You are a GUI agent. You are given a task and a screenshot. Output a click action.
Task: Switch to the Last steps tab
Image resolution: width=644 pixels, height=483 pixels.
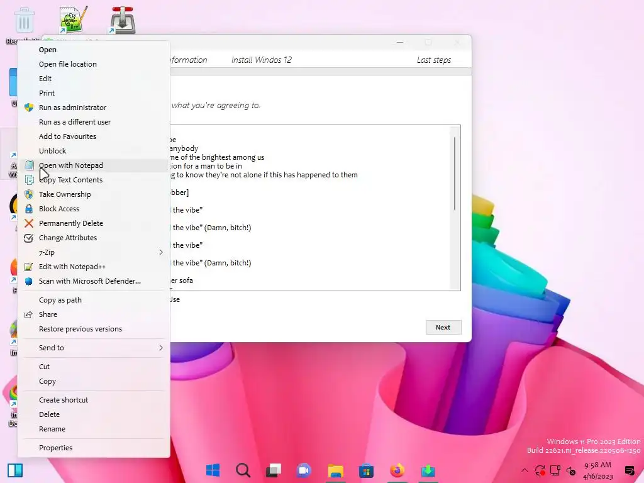434,60
